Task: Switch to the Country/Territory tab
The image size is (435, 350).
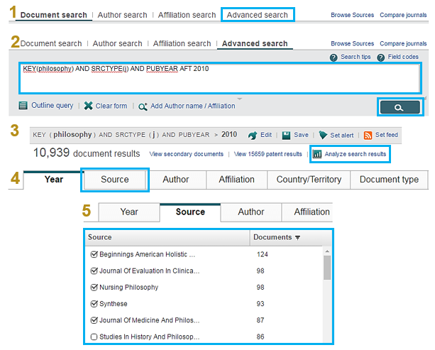Action: coord(309,180)
